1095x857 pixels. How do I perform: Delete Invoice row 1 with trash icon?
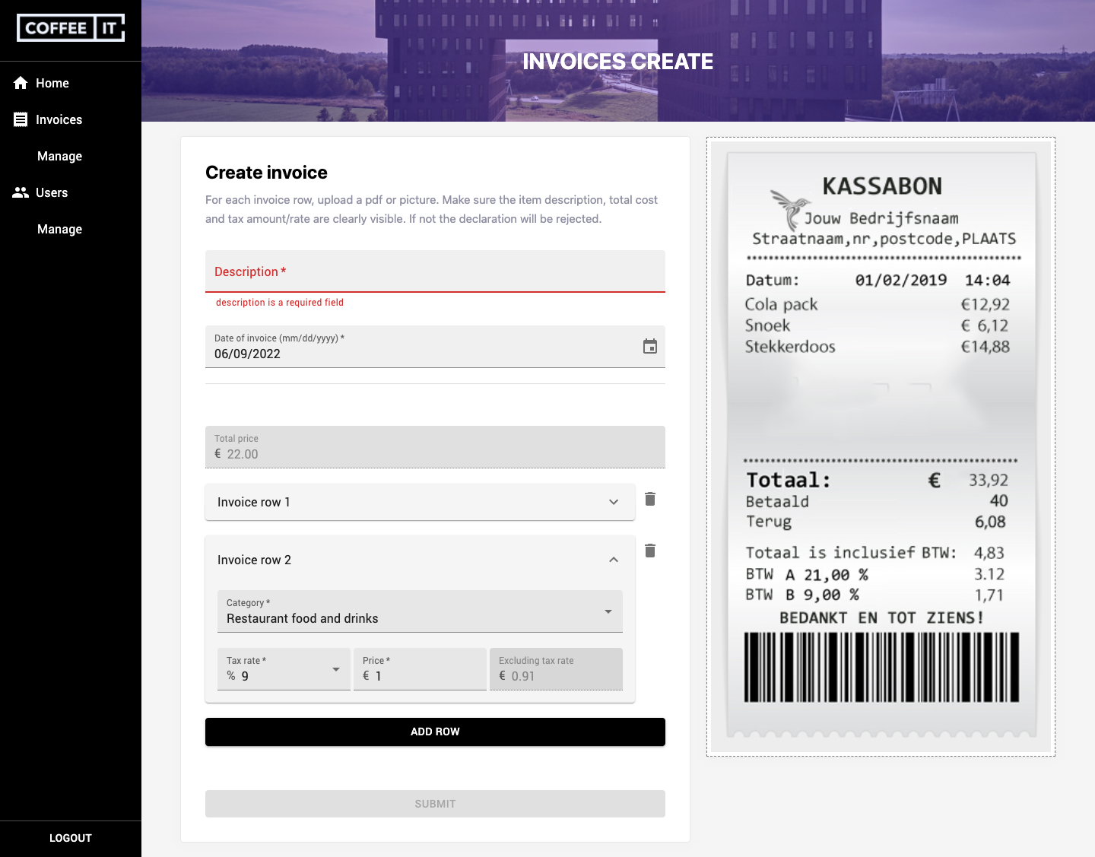coord(650,499)
